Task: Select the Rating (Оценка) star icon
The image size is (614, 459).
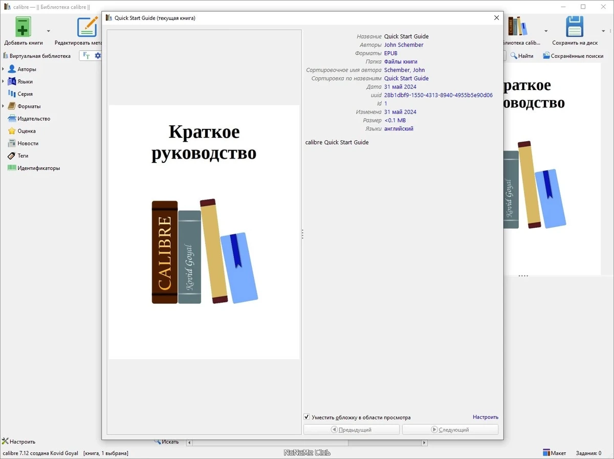Action: pyautogui.click(x=12, y=130)
